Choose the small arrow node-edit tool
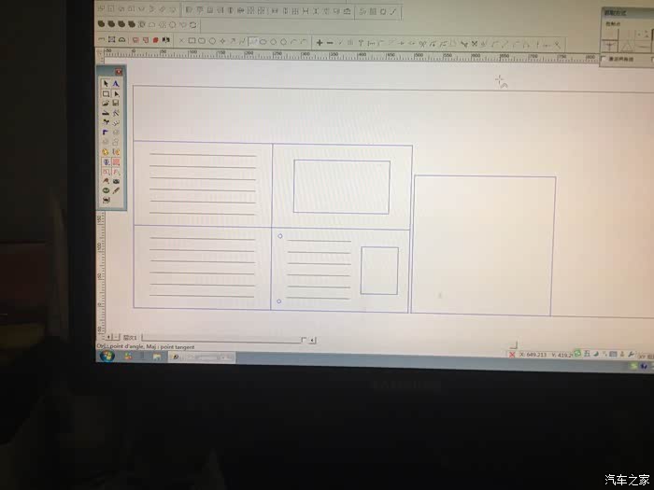 click(x=116, y=93)
